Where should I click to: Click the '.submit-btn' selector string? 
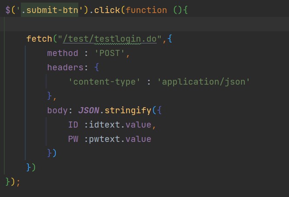pyautogui.click(x=49, y=10)
